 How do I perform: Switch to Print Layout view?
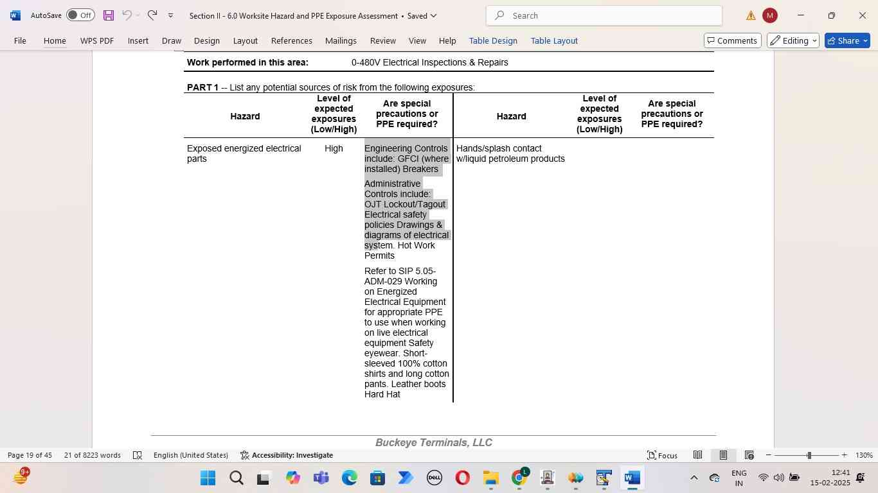pos(723,455)
